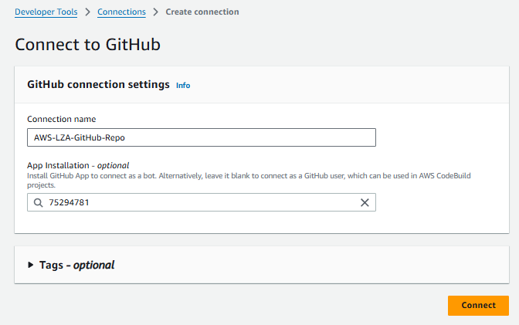
Task: Click chevron before Create connection breadcrumb
Action: tap(155, 12)
